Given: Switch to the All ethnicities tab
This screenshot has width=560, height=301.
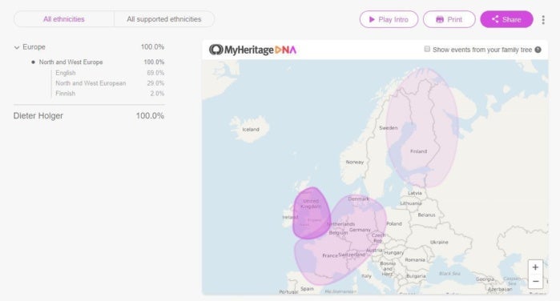Looking at the screenshot, I should pyautogui.click(x=64, y=19).
